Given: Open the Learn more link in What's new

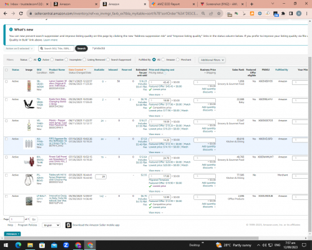Looking at the screenshot, I should pyautogui.click(x=51, y=40).
